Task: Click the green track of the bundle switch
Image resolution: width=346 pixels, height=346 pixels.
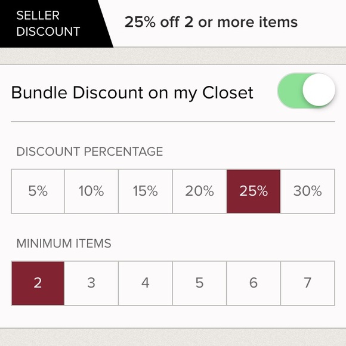Action: 290,91
